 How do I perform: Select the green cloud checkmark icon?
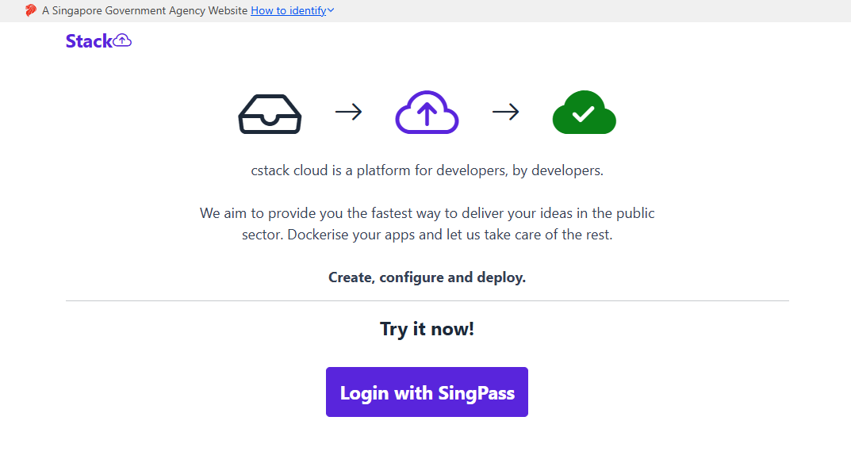click(584, 112)
